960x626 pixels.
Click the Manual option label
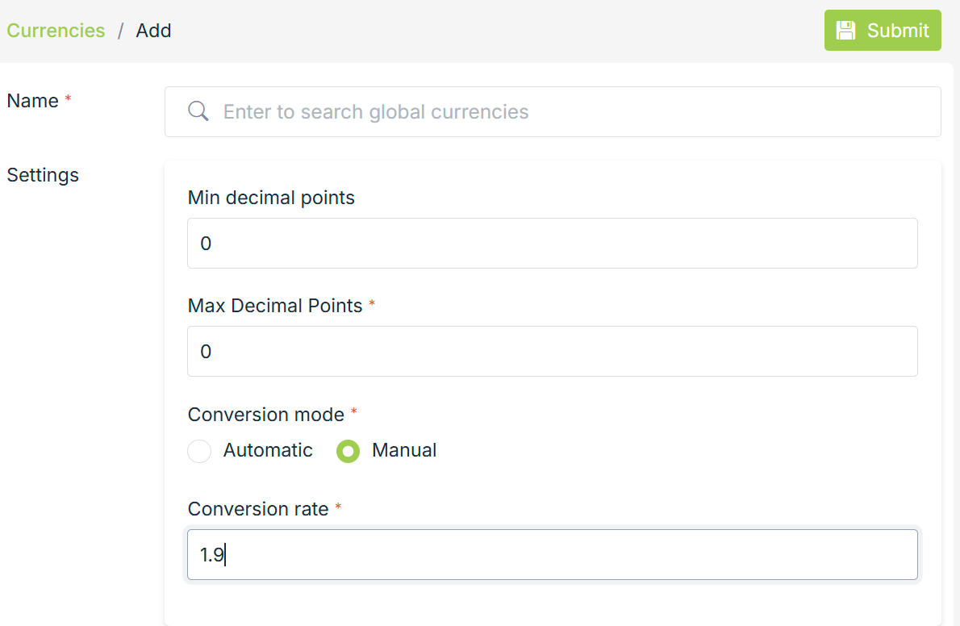(404, 450)
